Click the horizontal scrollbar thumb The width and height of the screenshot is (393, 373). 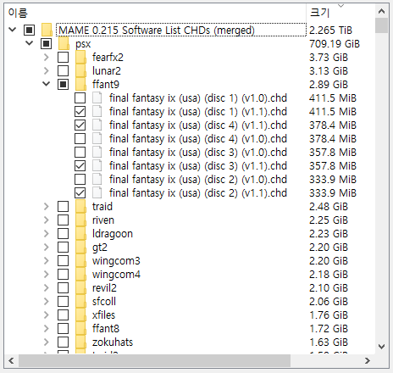pyautogui.click(x=155, y=360)
